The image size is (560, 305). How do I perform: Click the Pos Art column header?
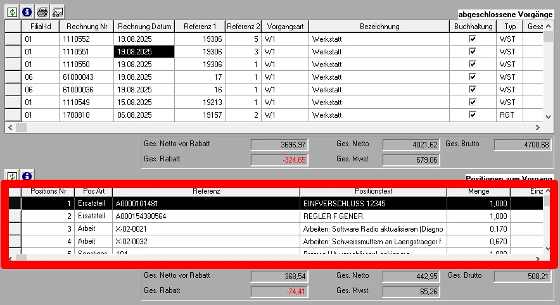[94, 191]
